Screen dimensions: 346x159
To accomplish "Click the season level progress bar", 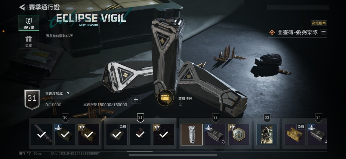I will pos(86,100).
